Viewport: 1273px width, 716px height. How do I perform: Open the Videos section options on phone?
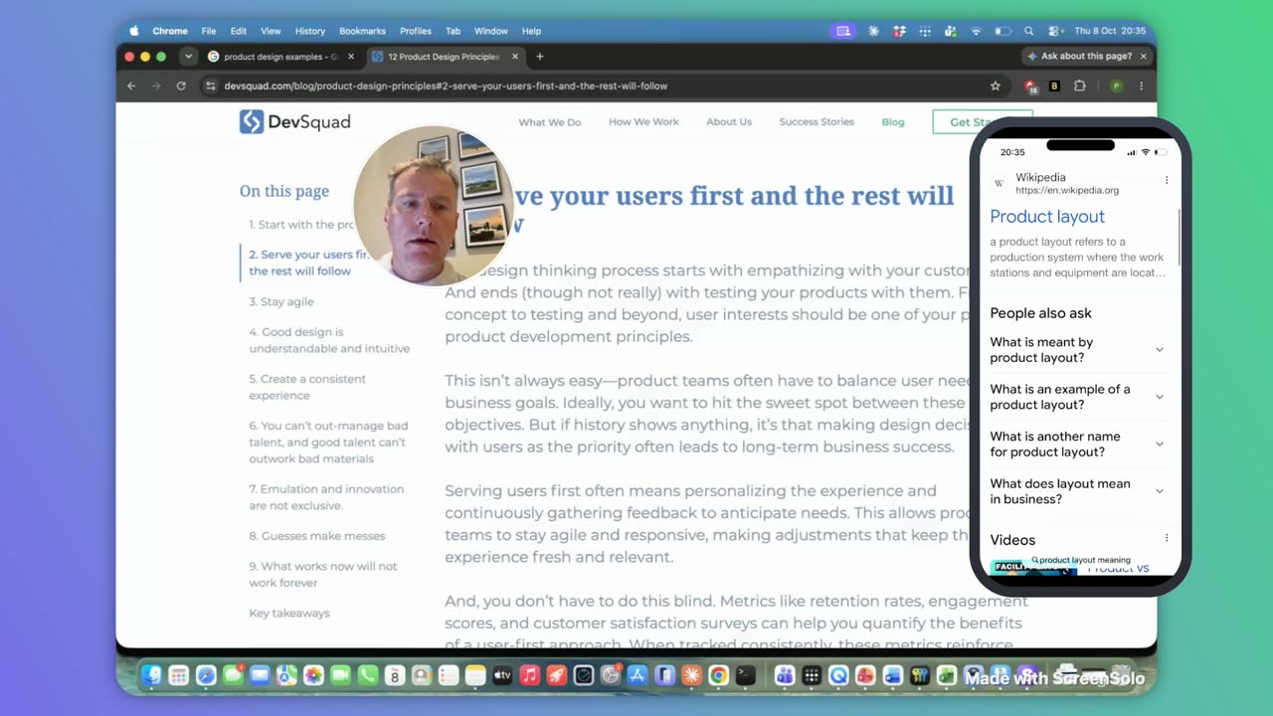[1167, 539]
